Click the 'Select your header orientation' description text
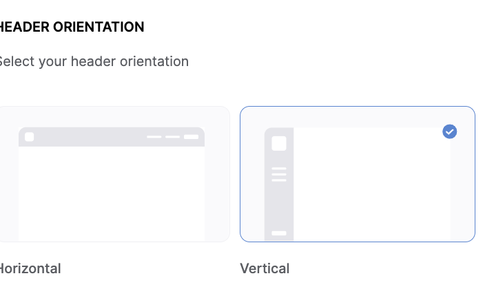The height and width of the screenshot is (298, 494). [94, 62]
